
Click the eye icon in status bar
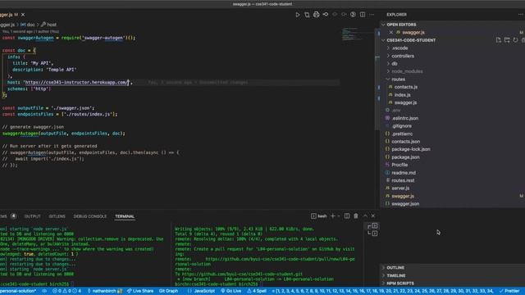tap(44, 291)
